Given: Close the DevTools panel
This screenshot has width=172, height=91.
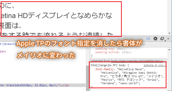Looking at the screenshot, I should click(x=168, y=39).
